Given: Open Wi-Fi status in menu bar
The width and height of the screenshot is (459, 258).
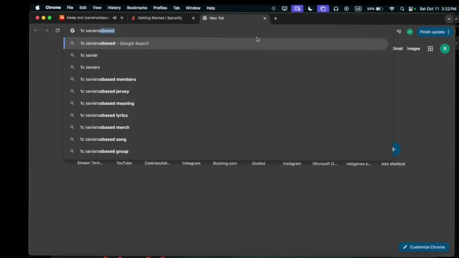Looking at the screenshot, I should pyautogui.click(x=392, y=9).
